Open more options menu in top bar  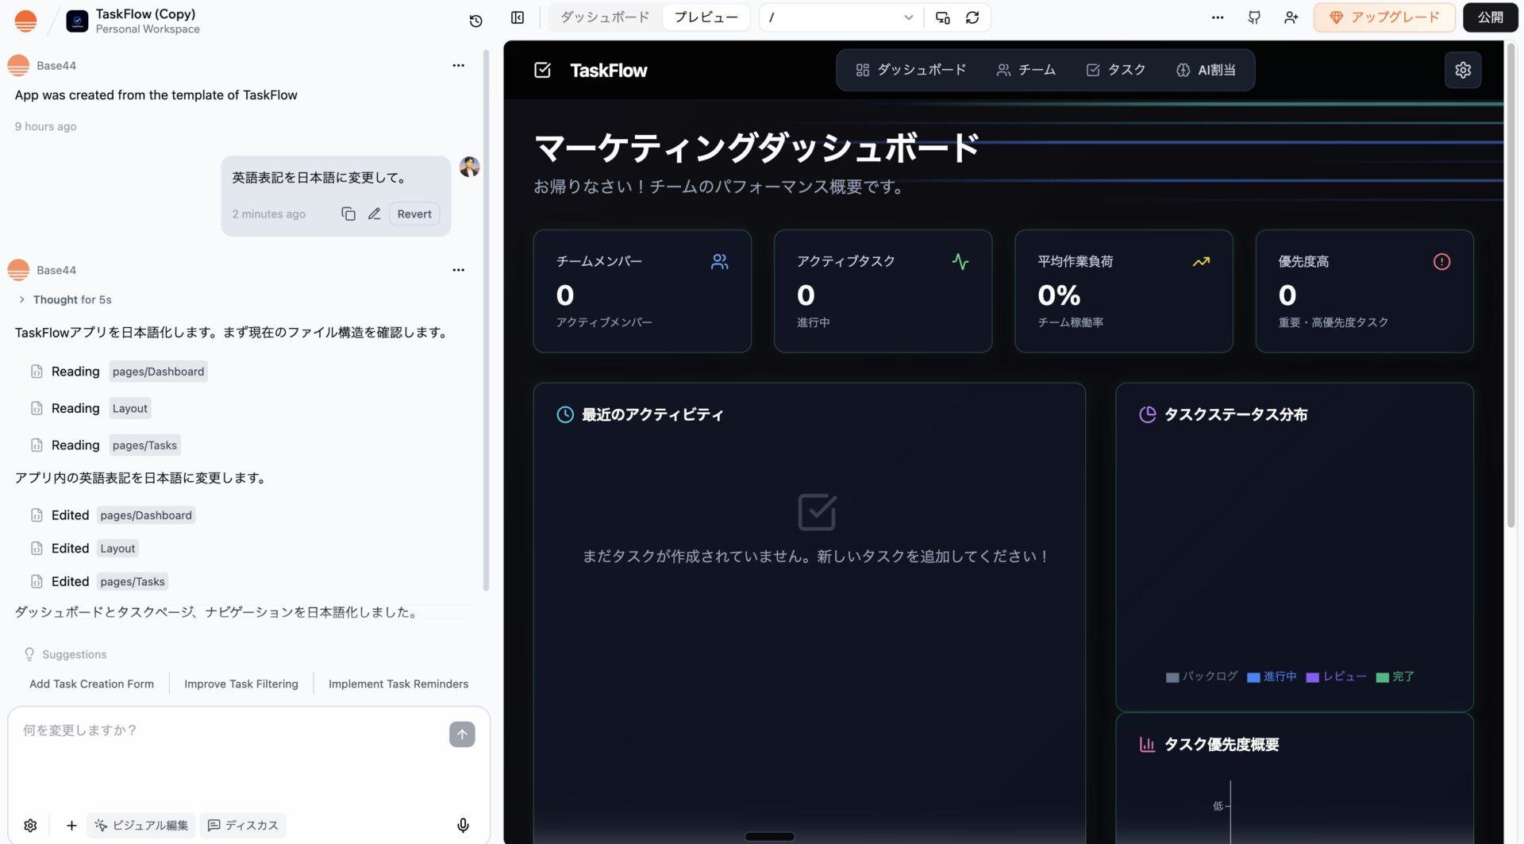[x=1217, y=17]
